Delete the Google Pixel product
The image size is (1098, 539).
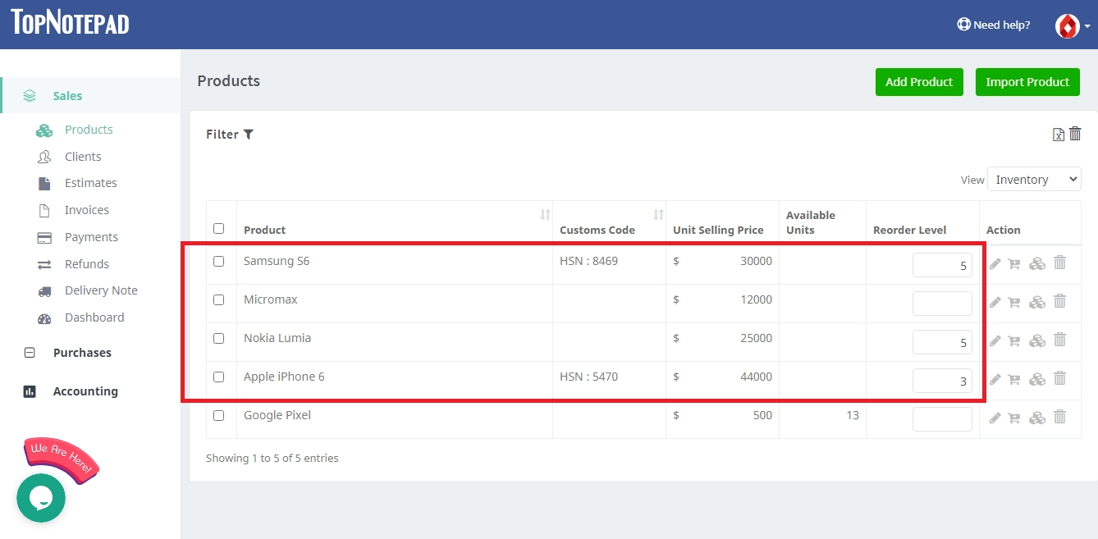[1059, 417]
